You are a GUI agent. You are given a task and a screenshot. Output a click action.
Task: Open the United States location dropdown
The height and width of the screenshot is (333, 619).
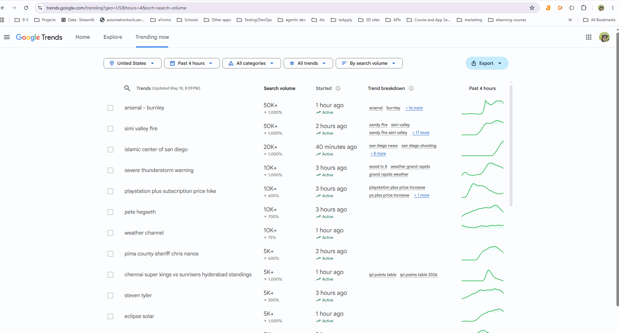[x=133, y=63]
